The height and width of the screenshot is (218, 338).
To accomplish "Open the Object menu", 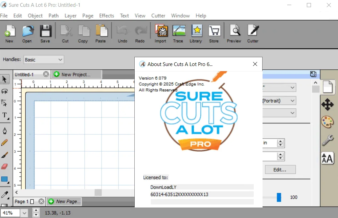I will click(x=35, y=16).
